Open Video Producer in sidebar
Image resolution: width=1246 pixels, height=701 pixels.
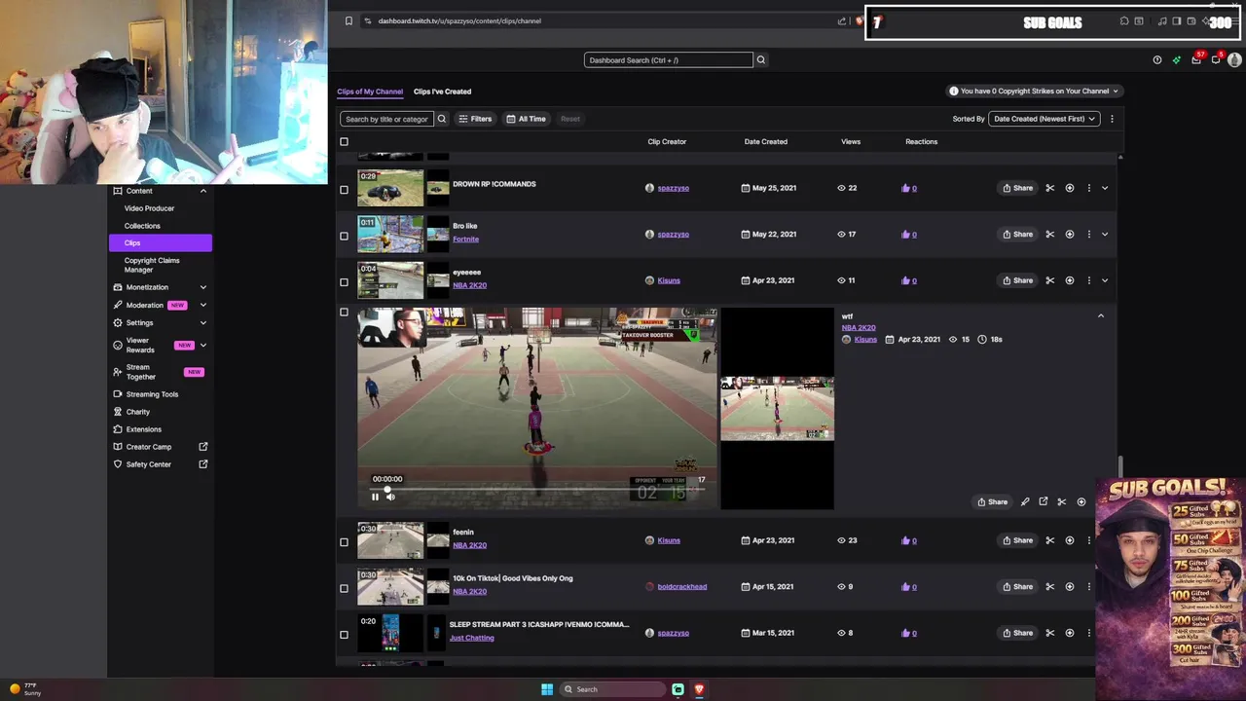(x=149, y=208)
